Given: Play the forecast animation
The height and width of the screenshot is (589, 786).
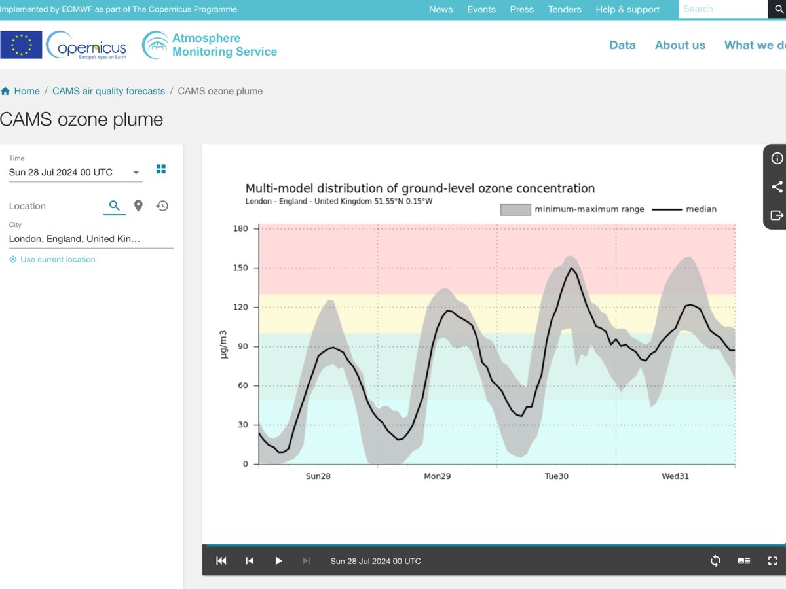Looking at the screenshot, I should (278, 561).
